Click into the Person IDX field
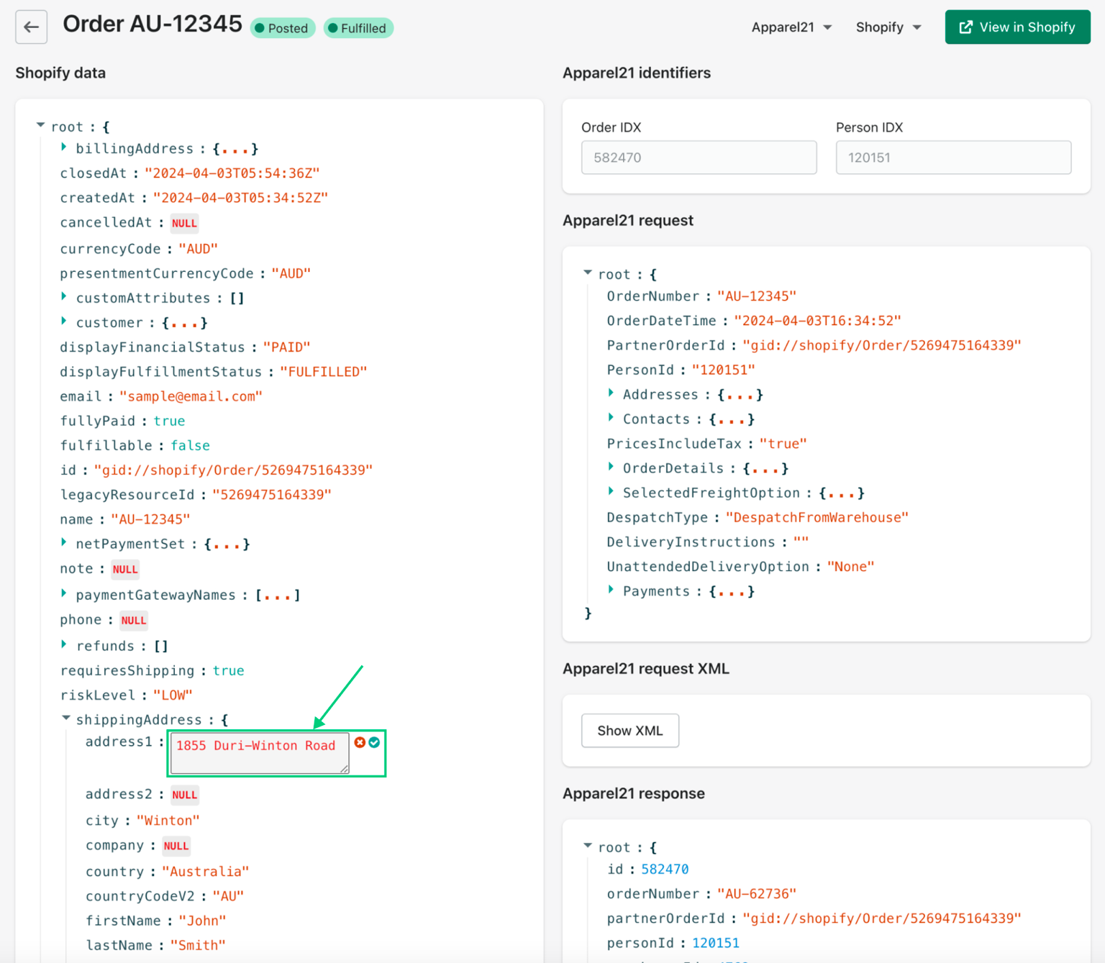 (x=953, y=158)
